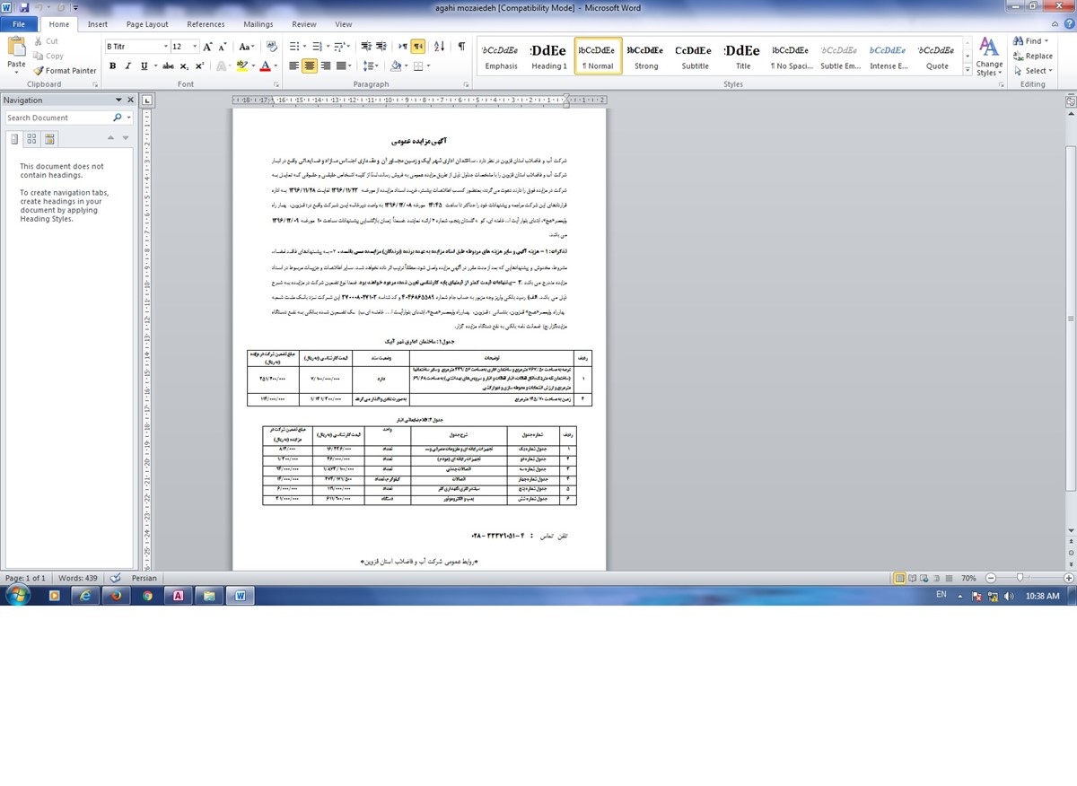Click the Format Painter brush icon
Screen dimensions: 1077x786
39,71
